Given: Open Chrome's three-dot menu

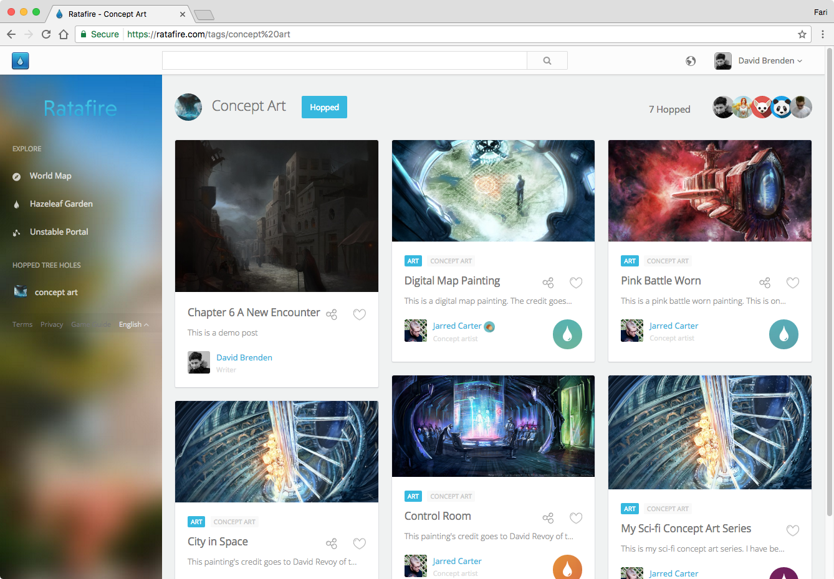Looking at the screenshot, I should [824, 34].
